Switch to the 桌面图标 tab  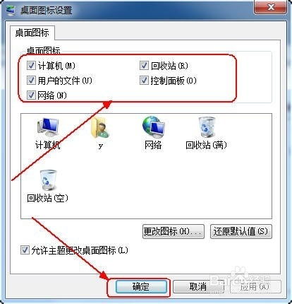pyautogui.click(x=32, y=33)
